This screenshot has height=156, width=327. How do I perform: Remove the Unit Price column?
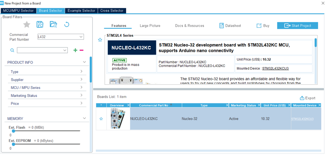pyautogui.click(x=289, y=105)
